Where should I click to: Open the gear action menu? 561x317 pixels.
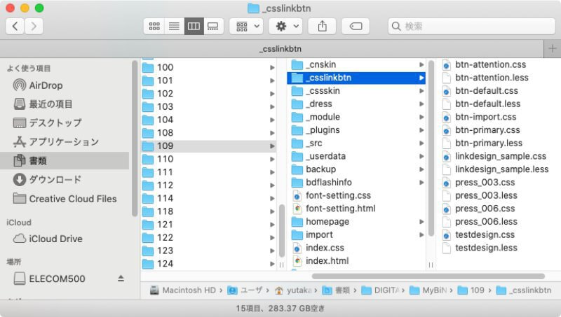tap(287, 26)
